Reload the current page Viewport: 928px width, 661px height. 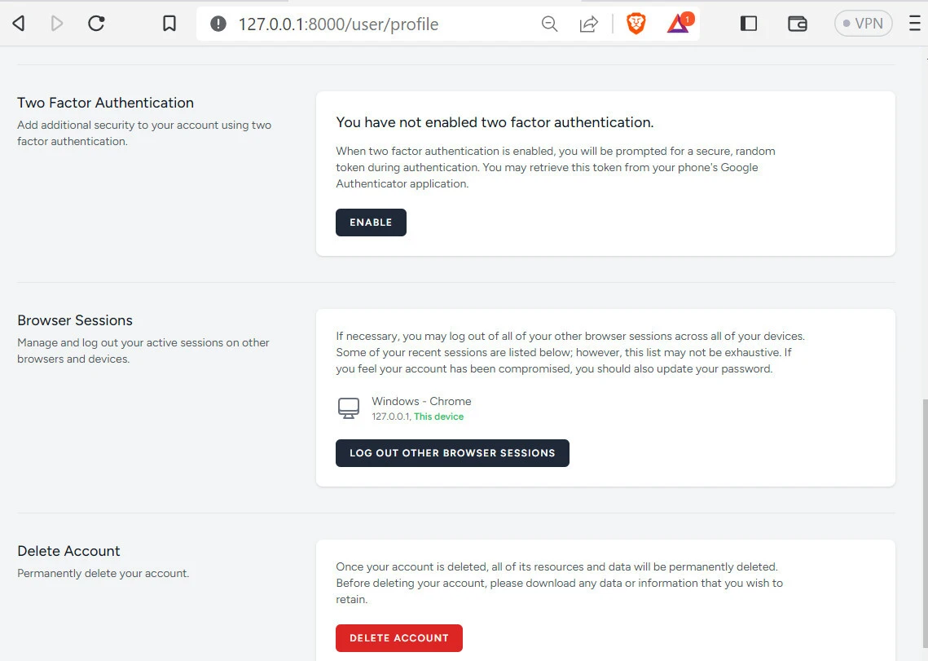96,24
